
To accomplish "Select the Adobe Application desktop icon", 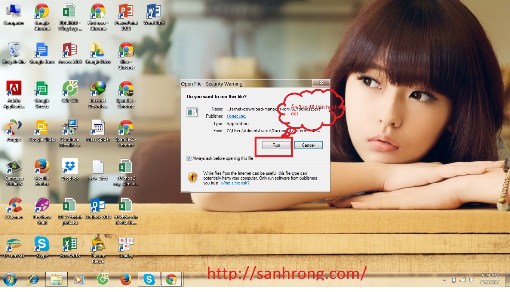I will [x=14, y=94].
